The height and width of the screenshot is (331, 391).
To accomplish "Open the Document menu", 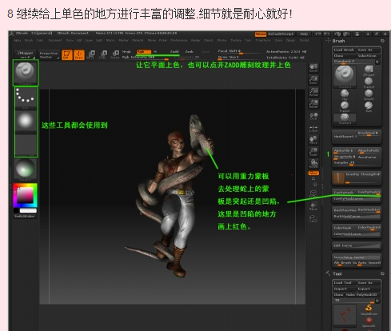I will pyautogui.click(x=55, y=40).
